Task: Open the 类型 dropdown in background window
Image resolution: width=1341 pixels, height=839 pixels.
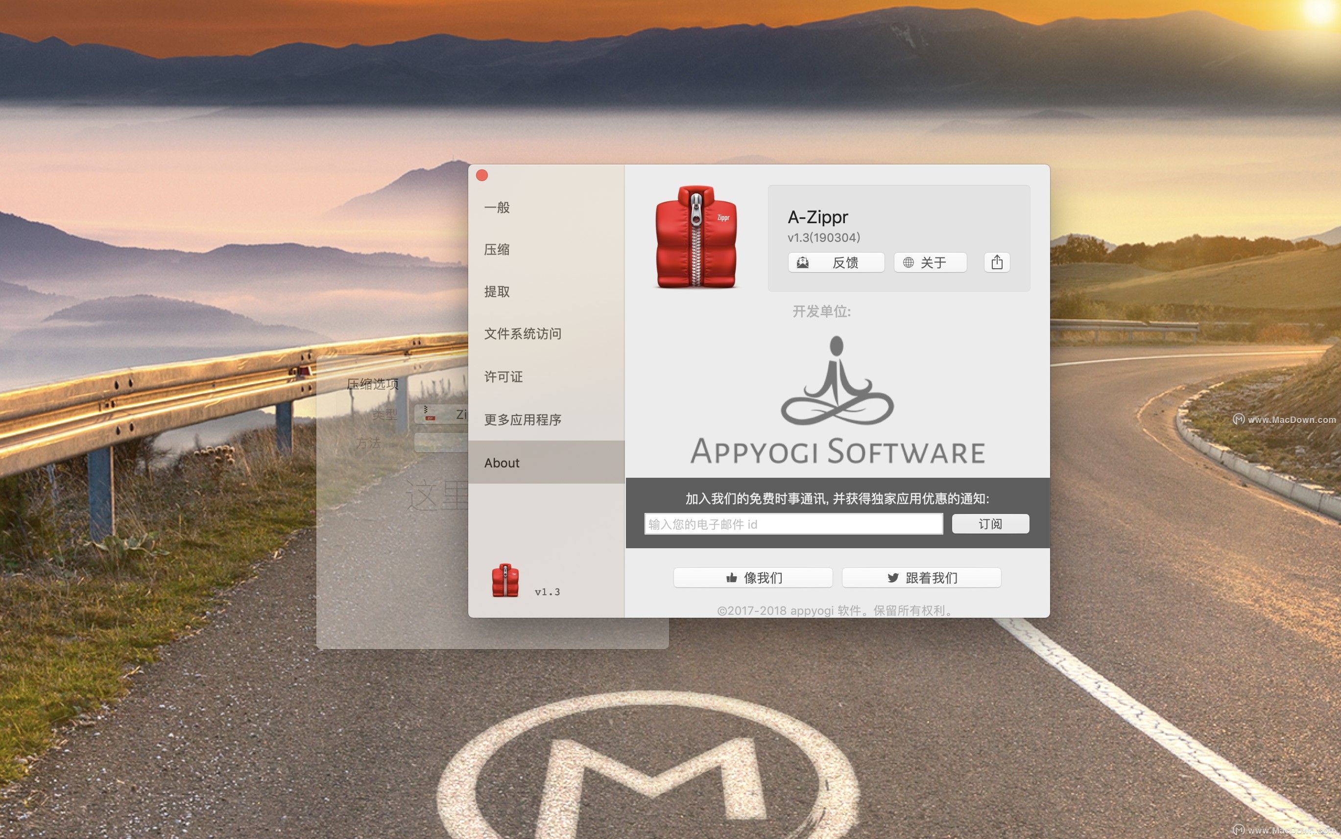Action: pyautogui.click(x=441, y=414)
